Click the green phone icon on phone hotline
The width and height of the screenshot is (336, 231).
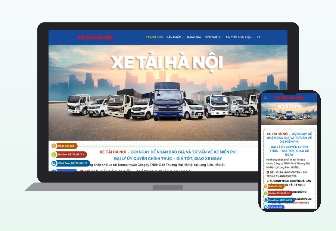266,193
